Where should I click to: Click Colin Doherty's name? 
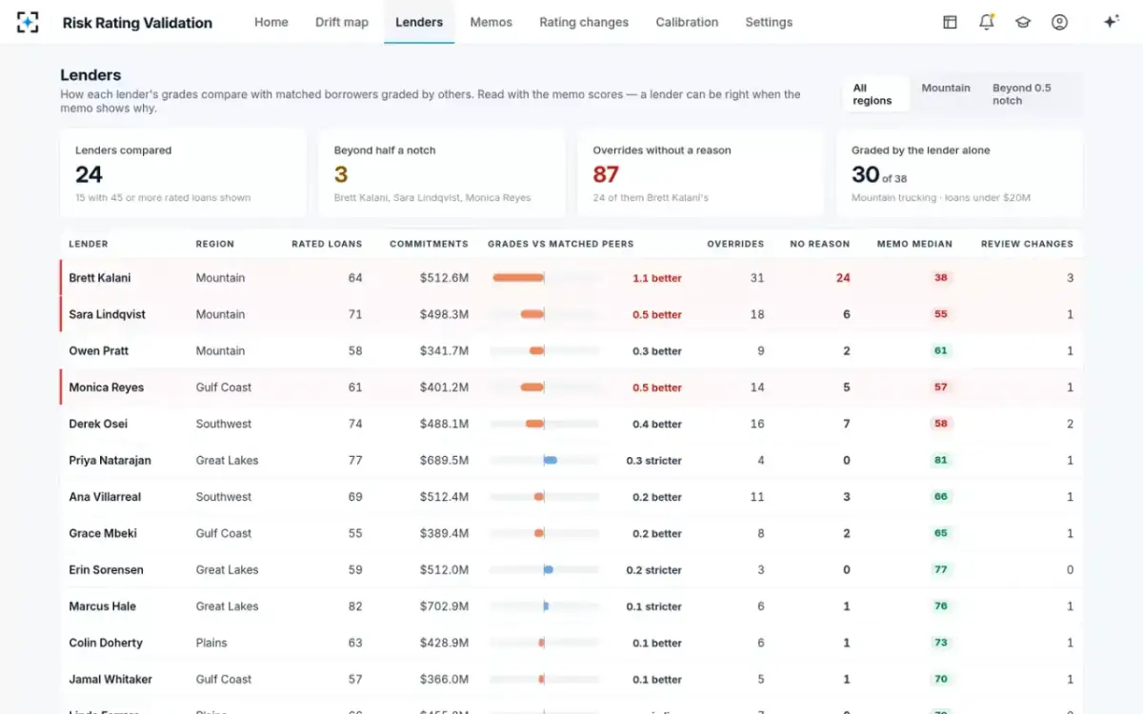click(x=106, y=643)
